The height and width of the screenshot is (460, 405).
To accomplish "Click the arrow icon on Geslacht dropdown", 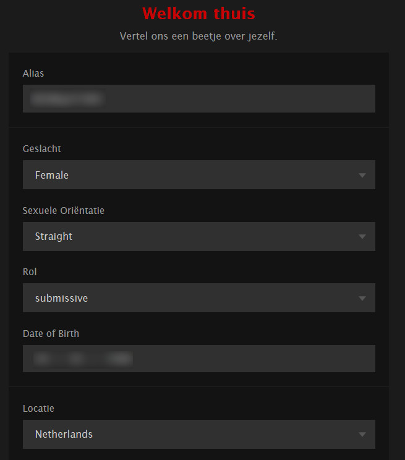I will [362, 176].
